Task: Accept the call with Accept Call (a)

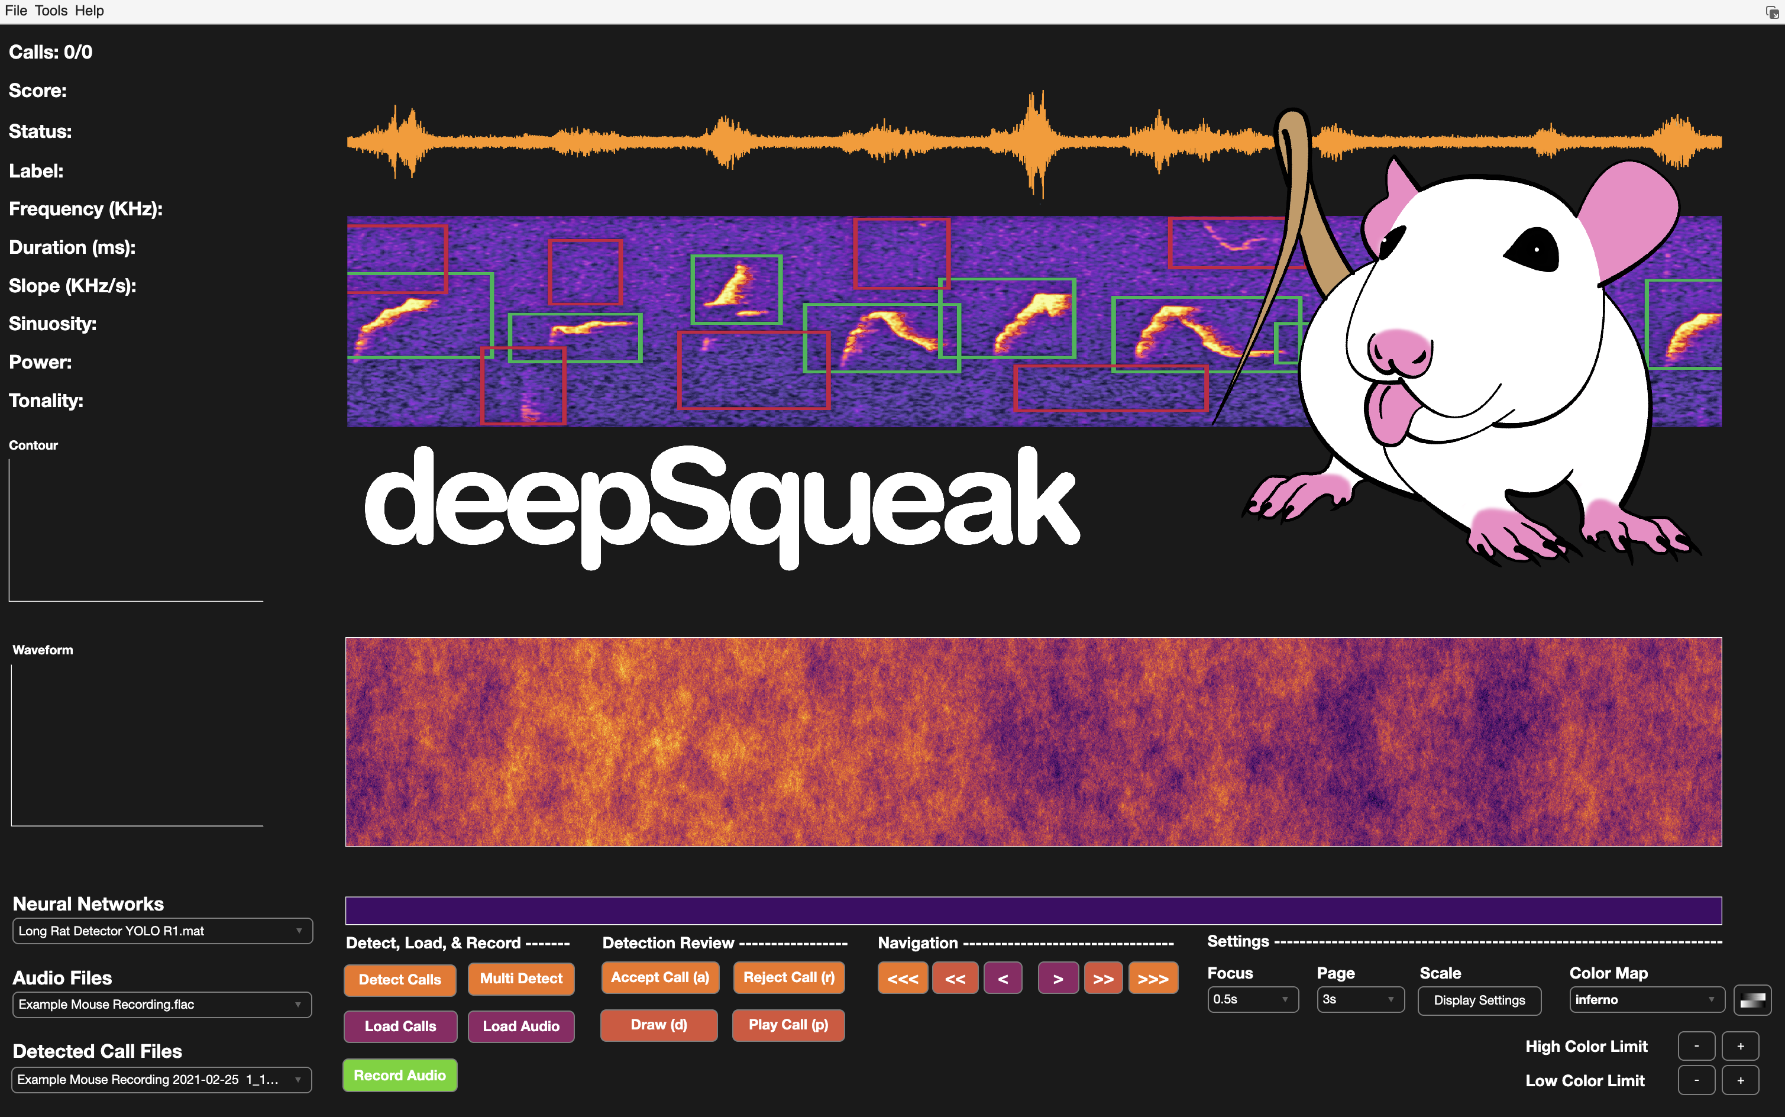Action: pyautogui.click(x=659, y=977)
